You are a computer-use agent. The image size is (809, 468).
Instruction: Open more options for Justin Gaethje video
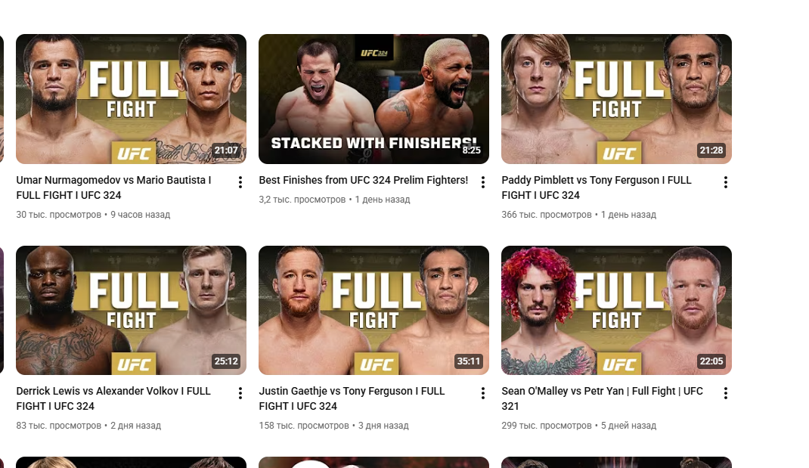click(483, 393)
